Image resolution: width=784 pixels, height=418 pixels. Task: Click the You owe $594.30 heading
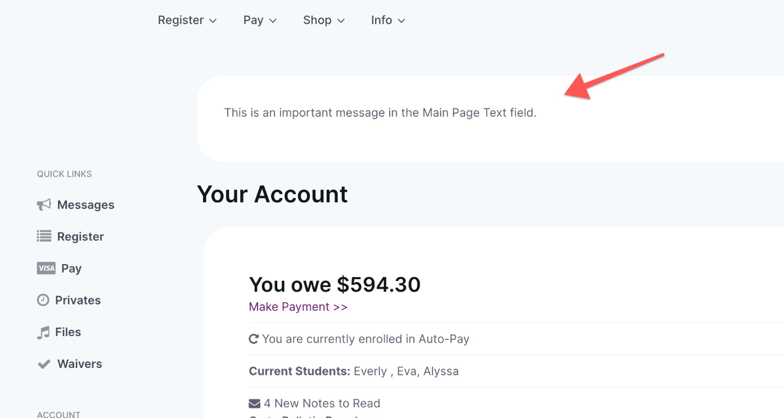pyautogui.click(x=335, y=285)
